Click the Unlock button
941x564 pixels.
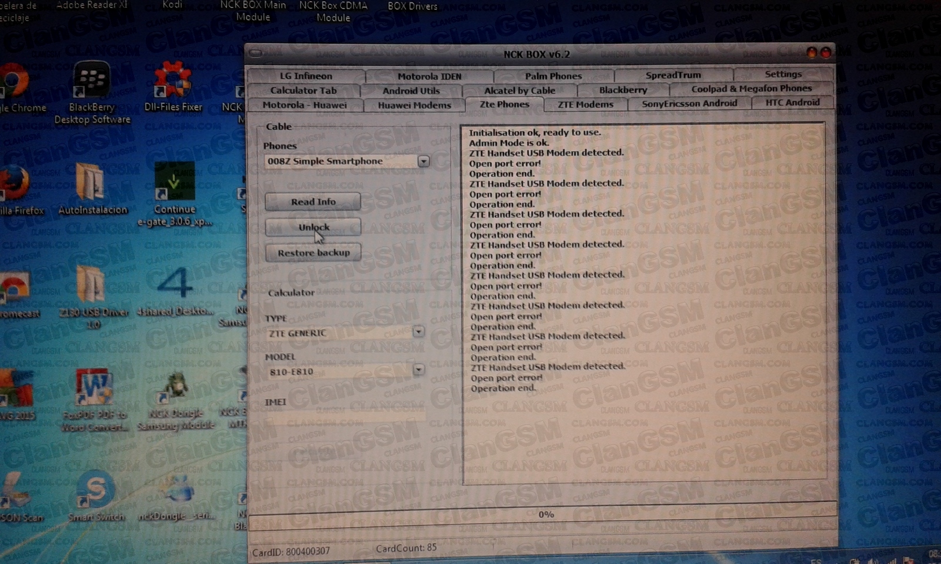point(313,227)
